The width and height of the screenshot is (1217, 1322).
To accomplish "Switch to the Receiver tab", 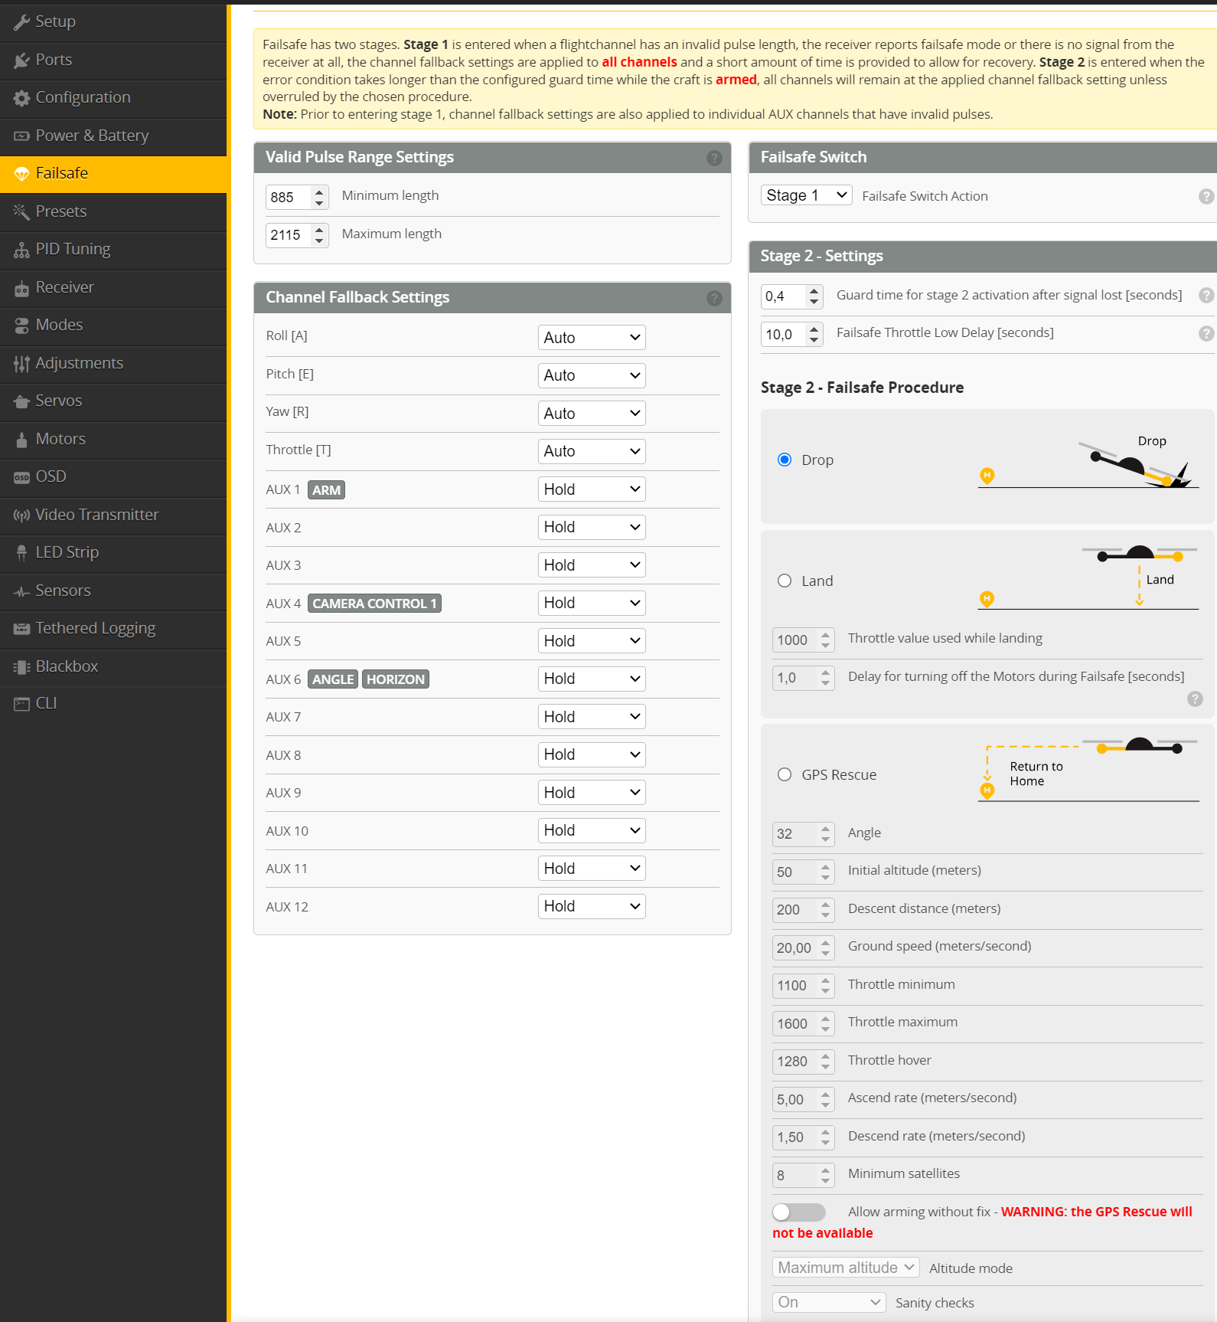I will pos(64,287).
